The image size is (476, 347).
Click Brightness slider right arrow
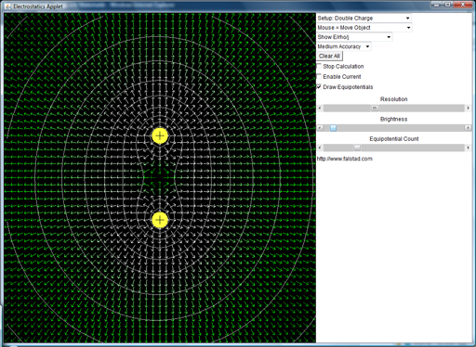(468, 128)
